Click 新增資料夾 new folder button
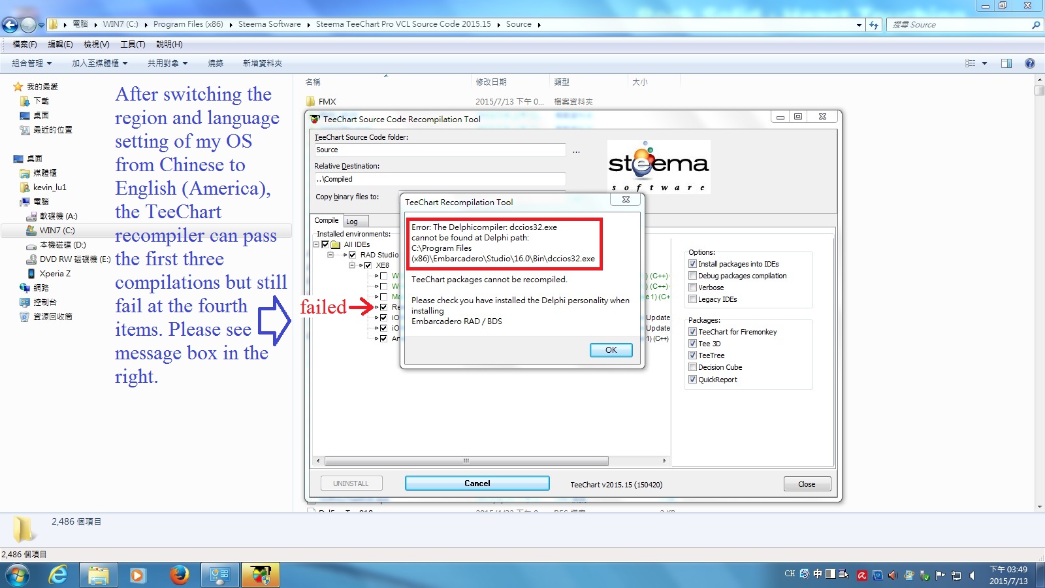The height and width of the screenshot is (588, 1045). (x=263, y=63)
